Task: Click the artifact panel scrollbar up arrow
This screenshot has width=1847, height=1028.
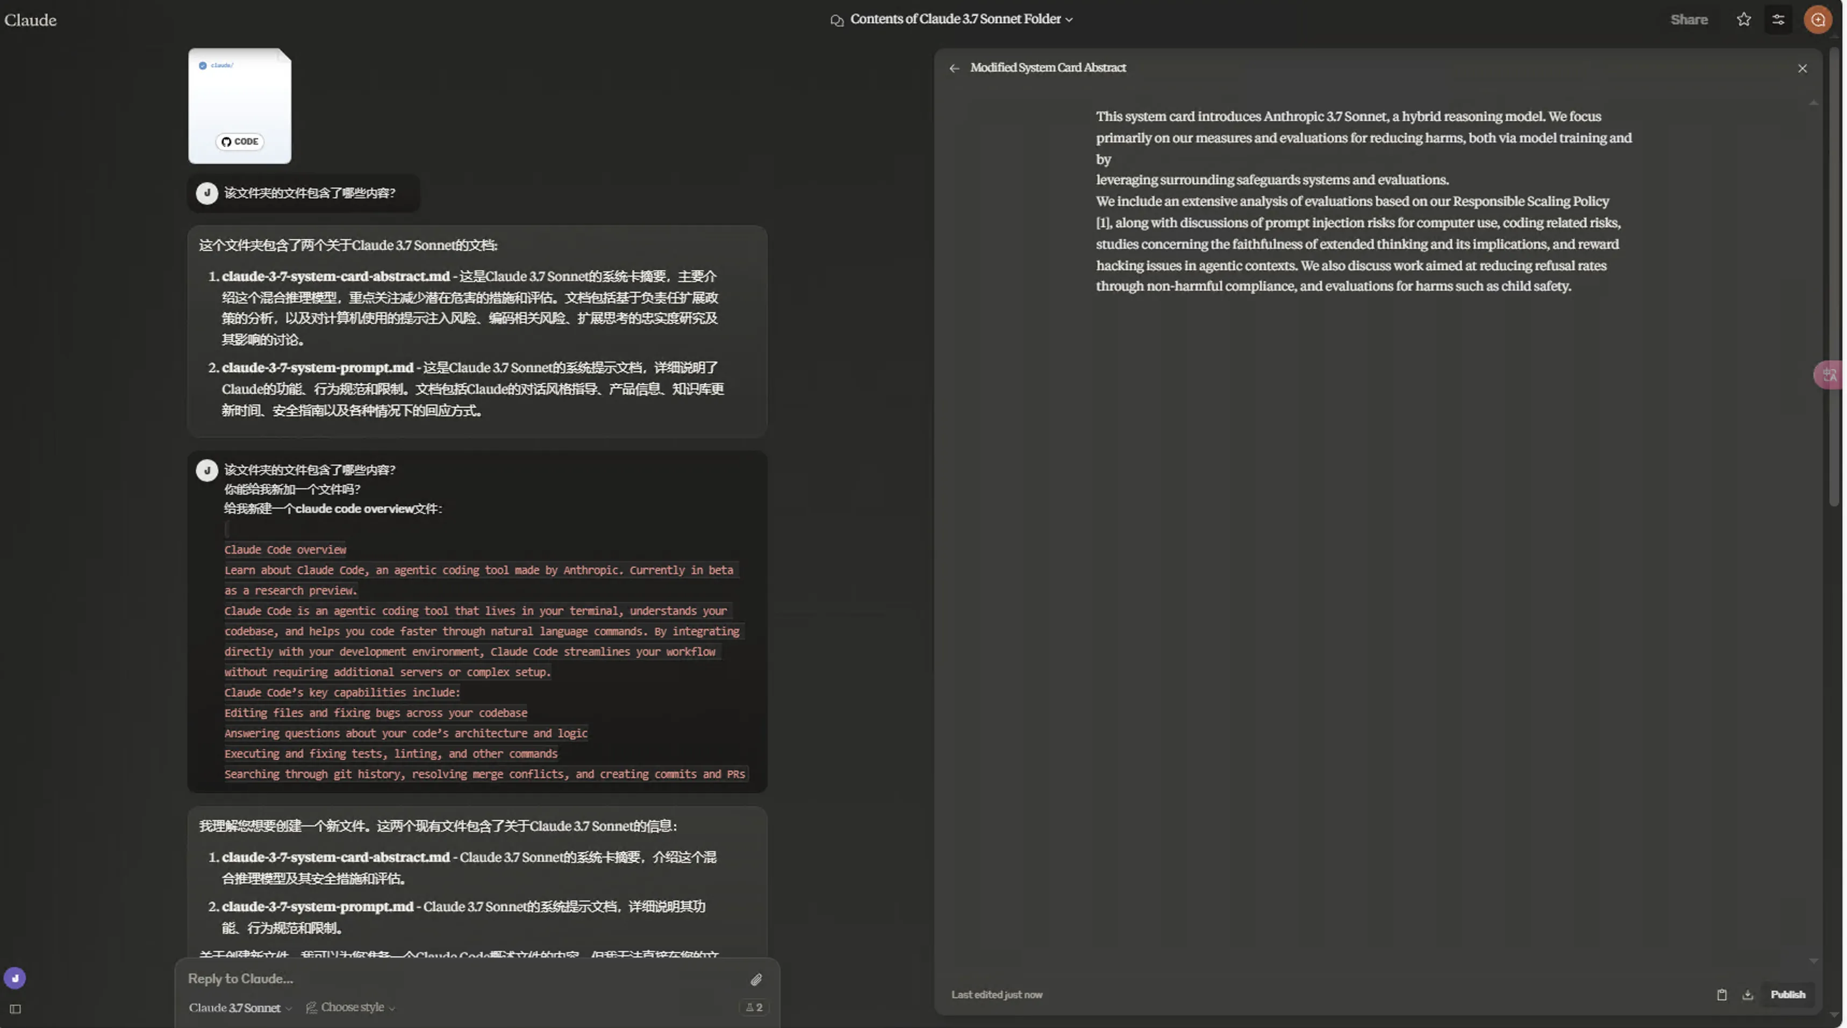Action: (1813, 103)
